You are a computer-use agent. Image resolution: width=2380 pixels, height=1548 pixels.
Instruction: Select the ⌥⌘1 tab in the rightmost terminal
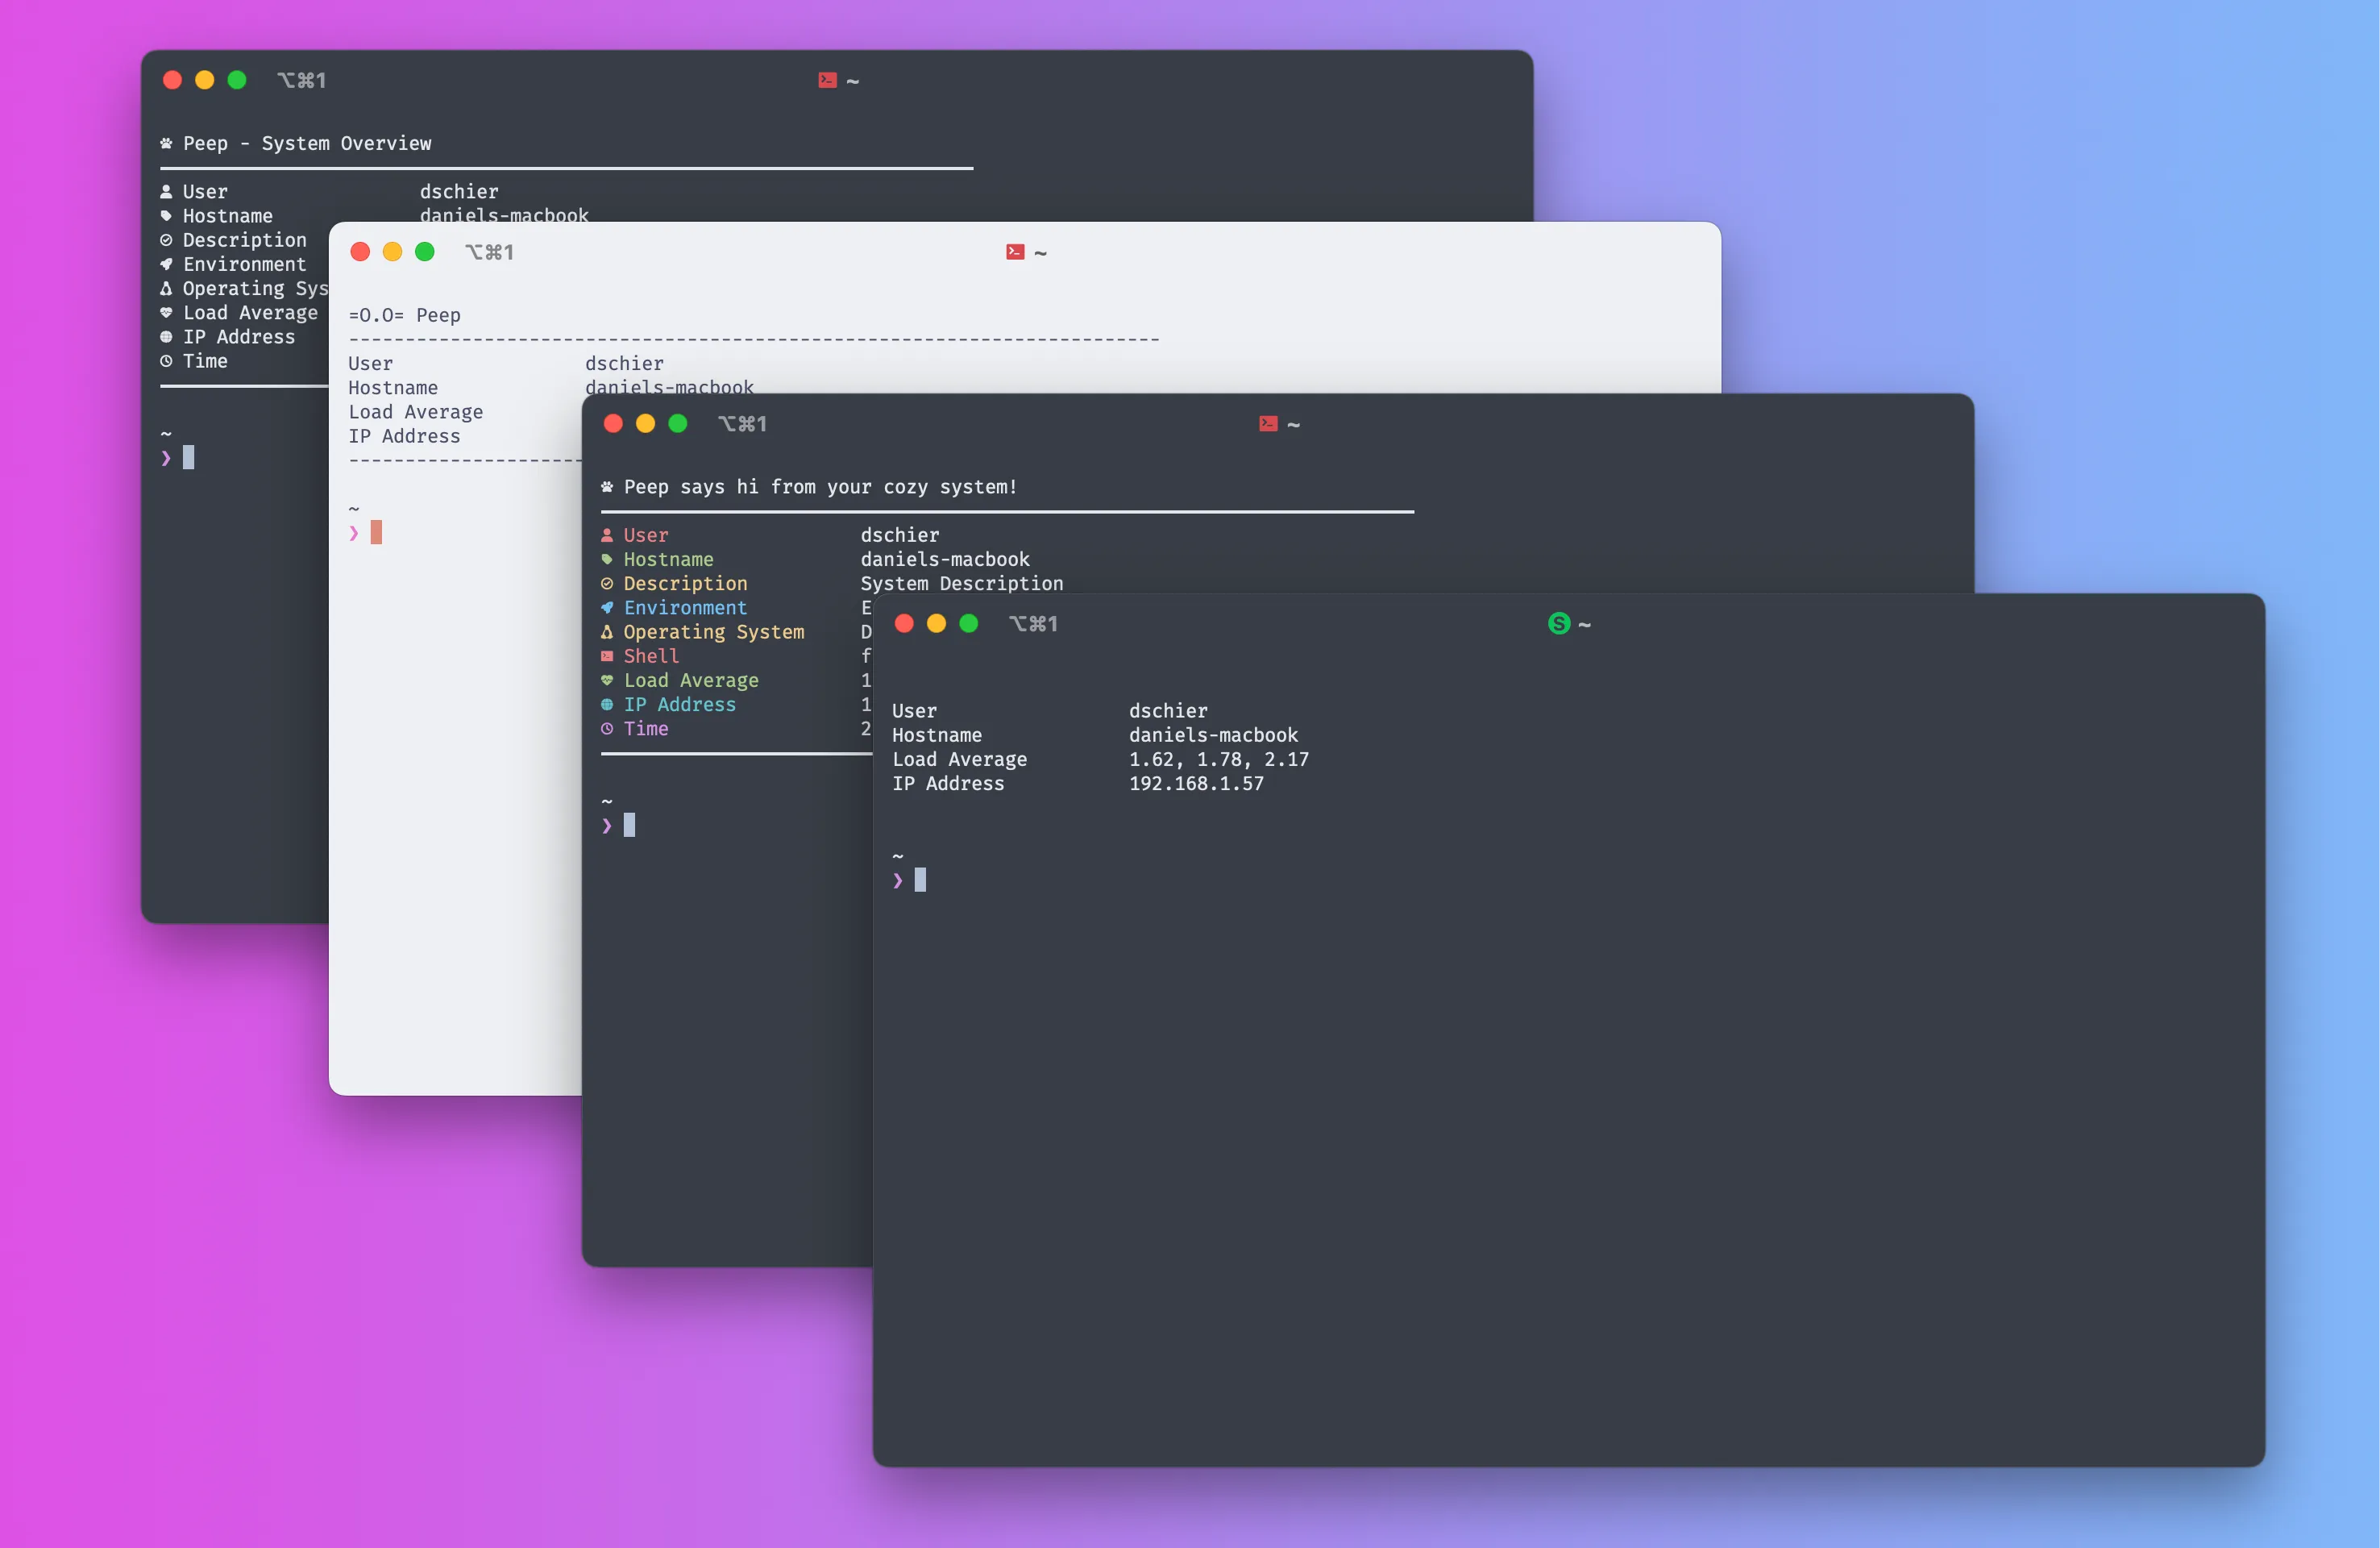point(1033,623)
